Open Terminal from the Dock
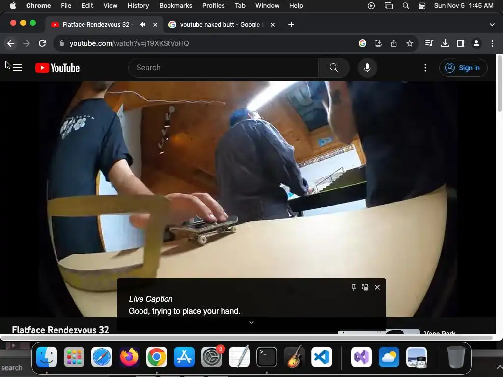 [267, 357]
